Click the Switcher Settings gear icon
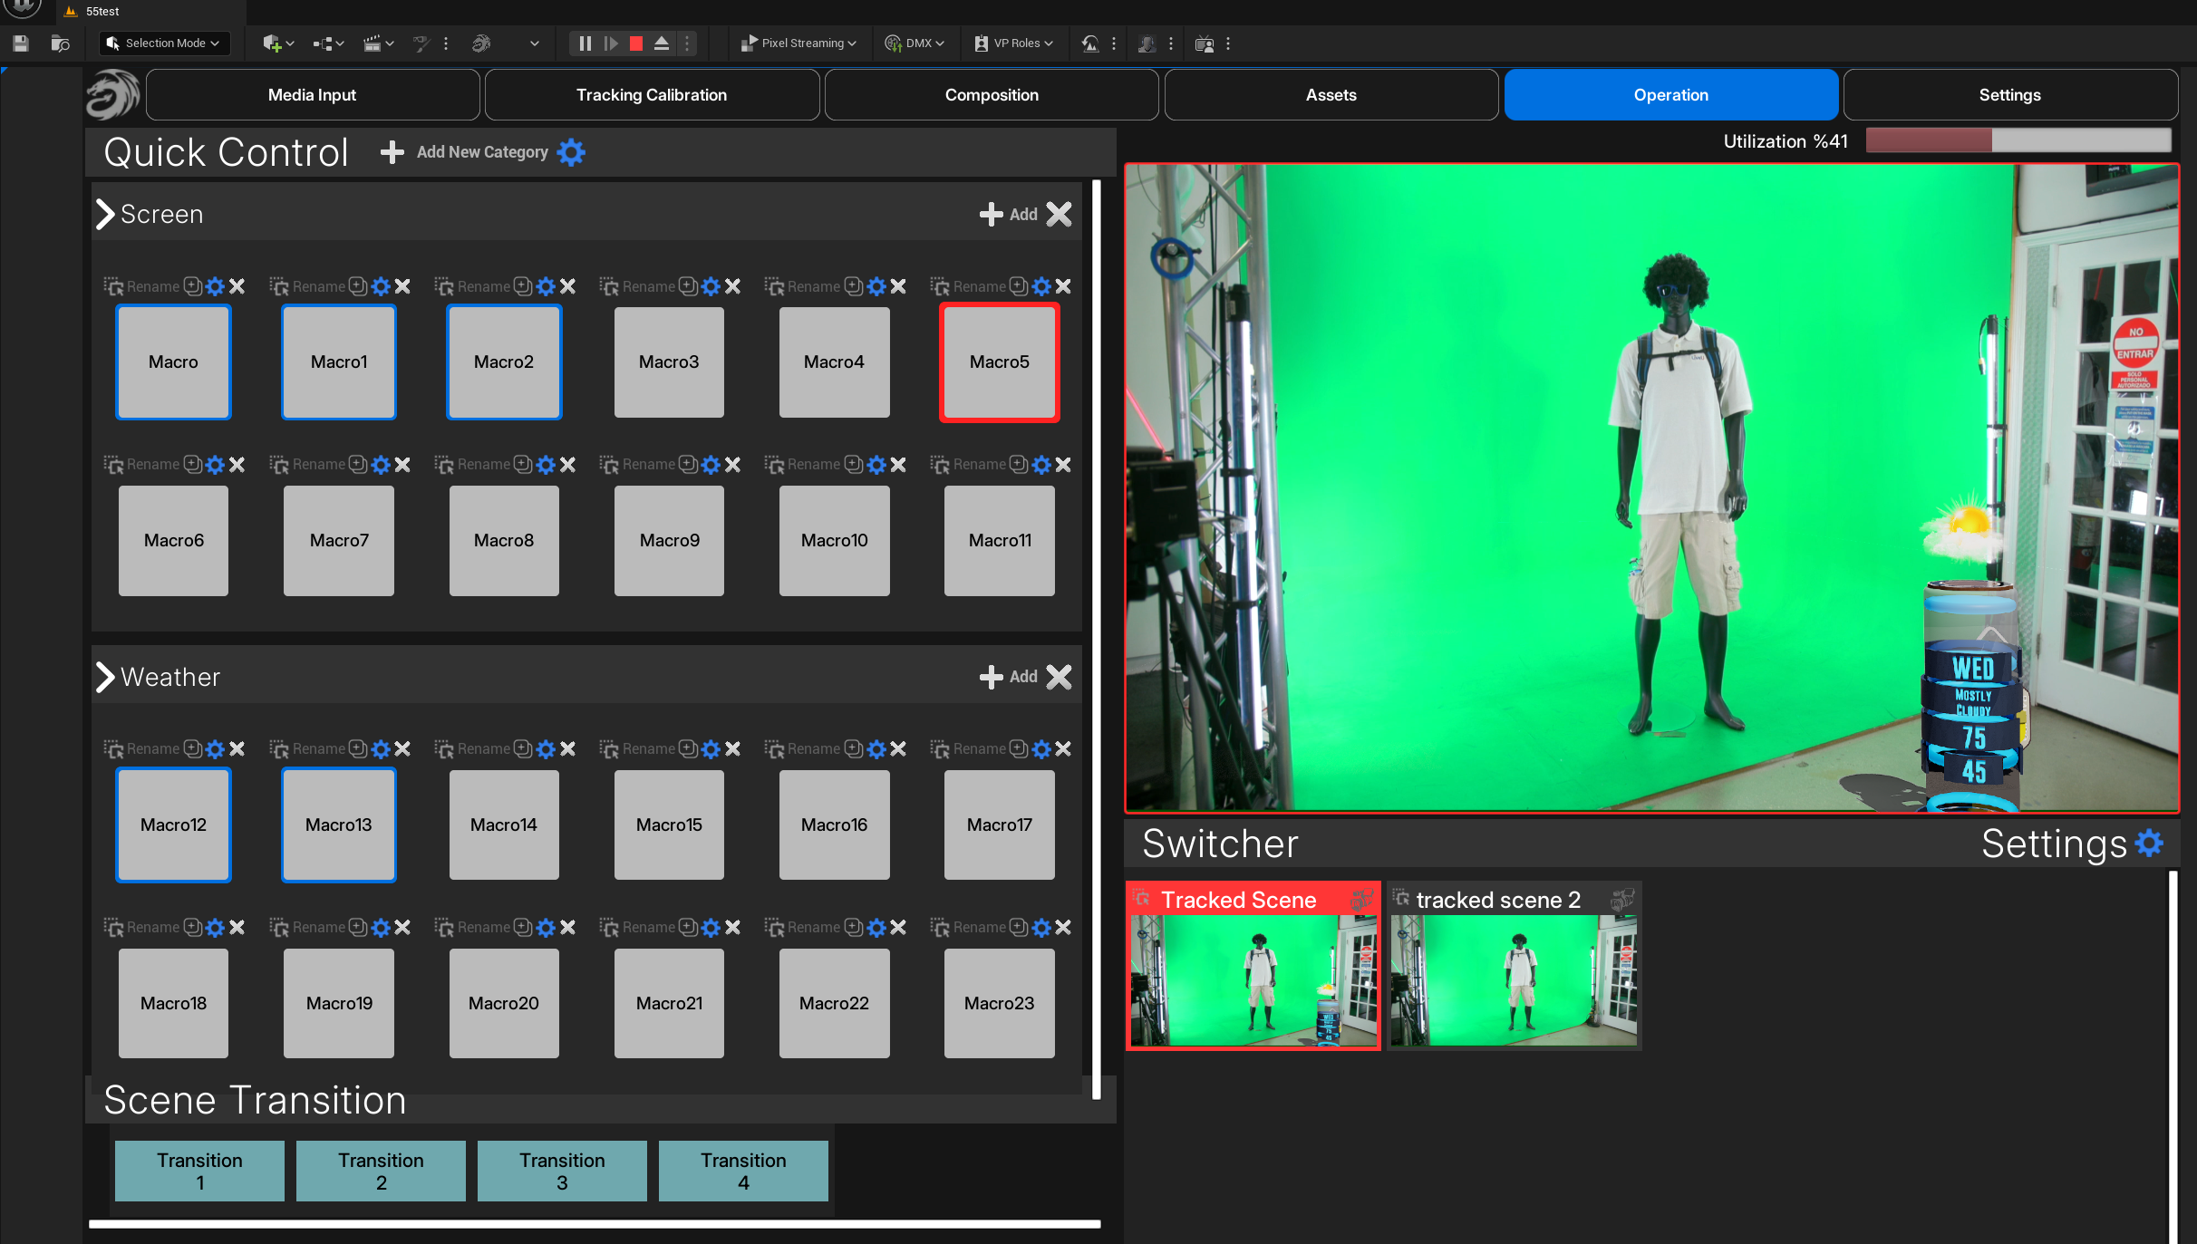2197x1244 pixels. pos(2149,844)
